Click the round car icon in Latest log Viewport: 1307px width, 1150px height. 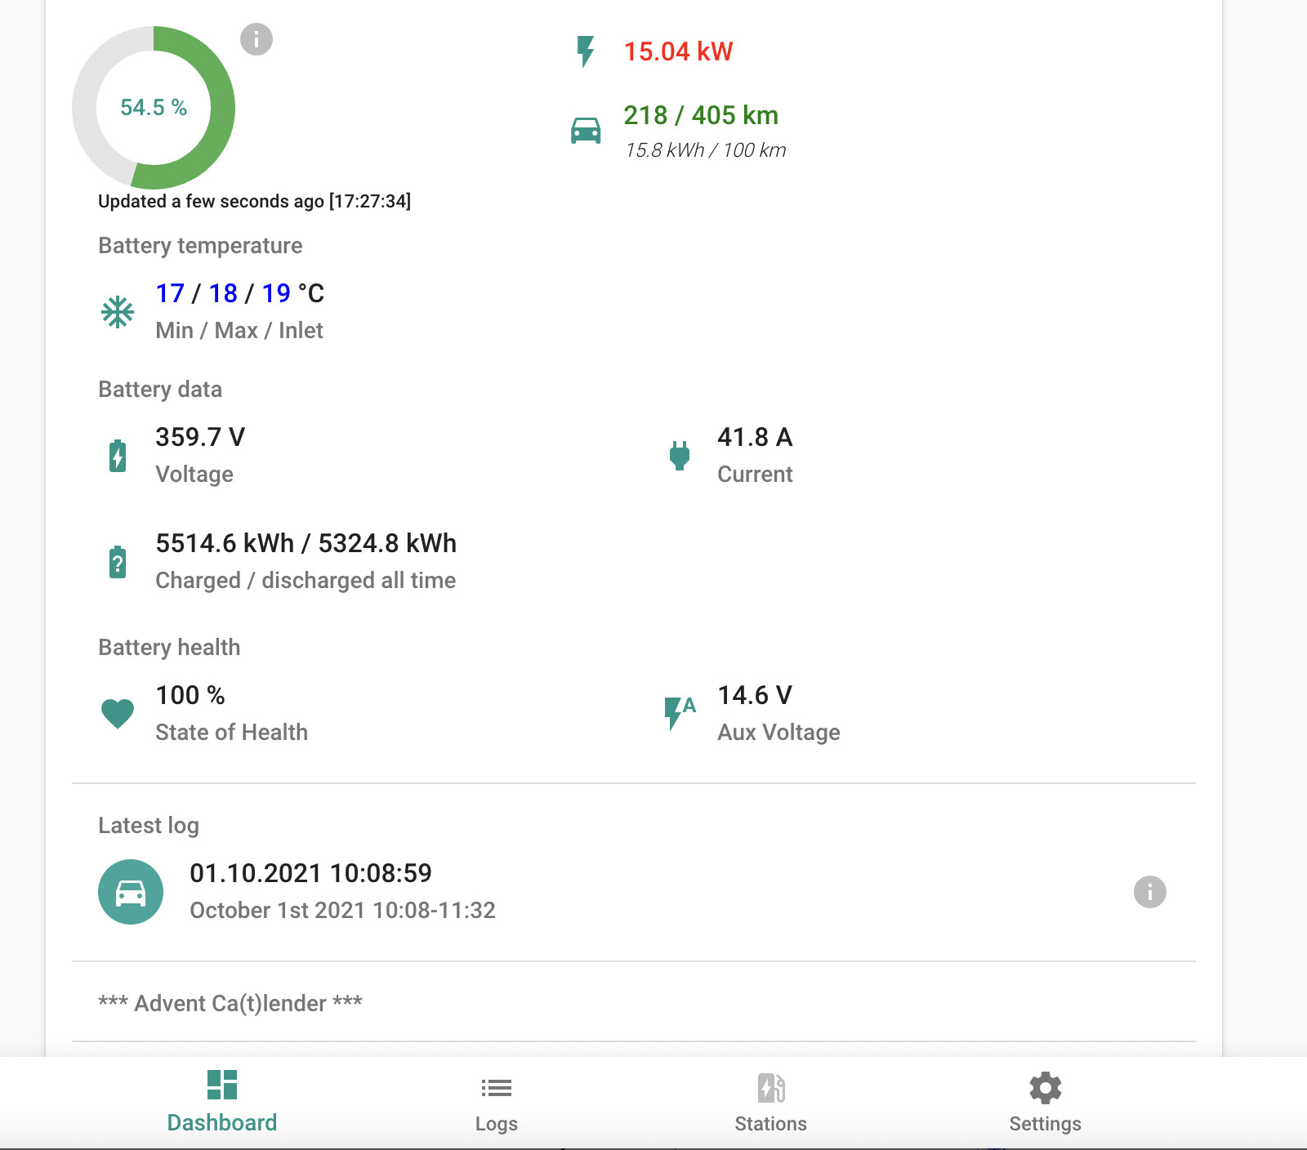131,892
